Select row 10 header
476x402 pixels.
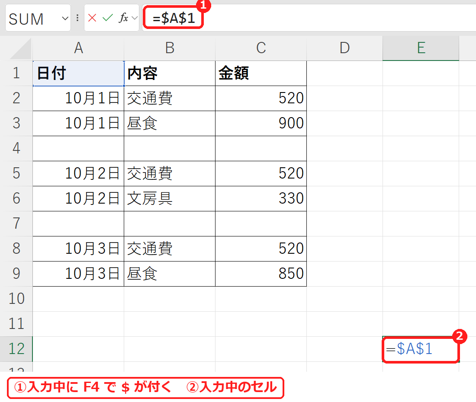tap(16, 299)
